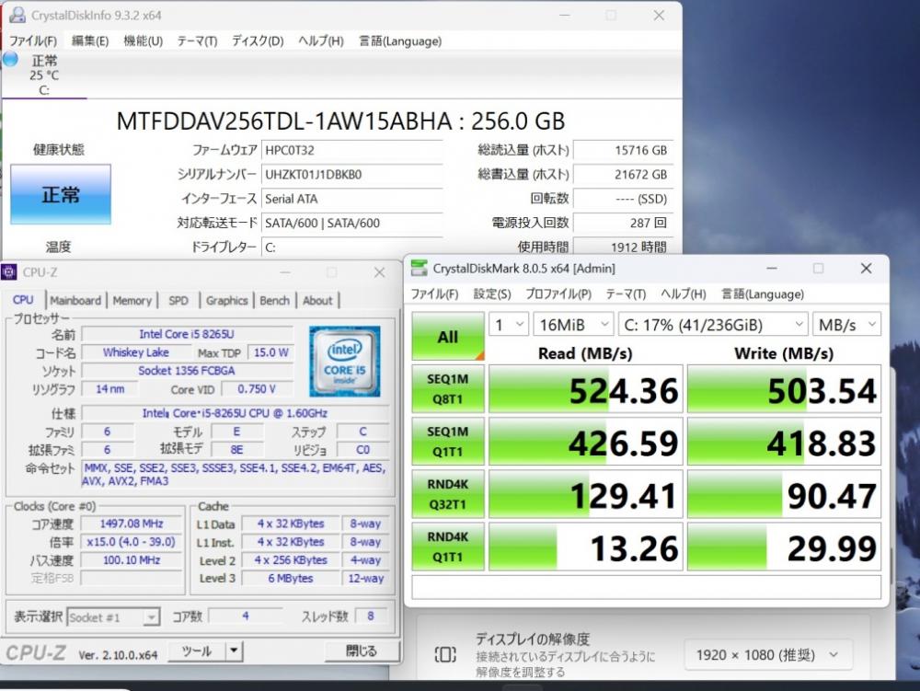Click the 503.54 sequential write result
This screenshot has height=691, width=920.
click(x=784, y=389)
